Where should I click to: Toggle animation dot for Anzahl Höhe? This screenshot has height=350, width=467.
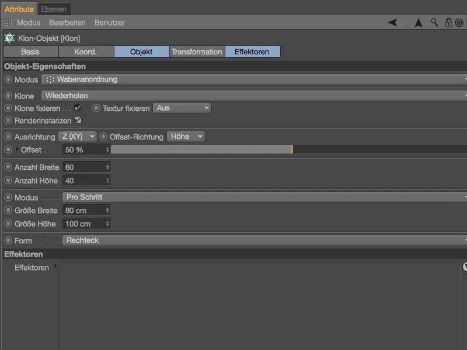(x=8, y=180)
